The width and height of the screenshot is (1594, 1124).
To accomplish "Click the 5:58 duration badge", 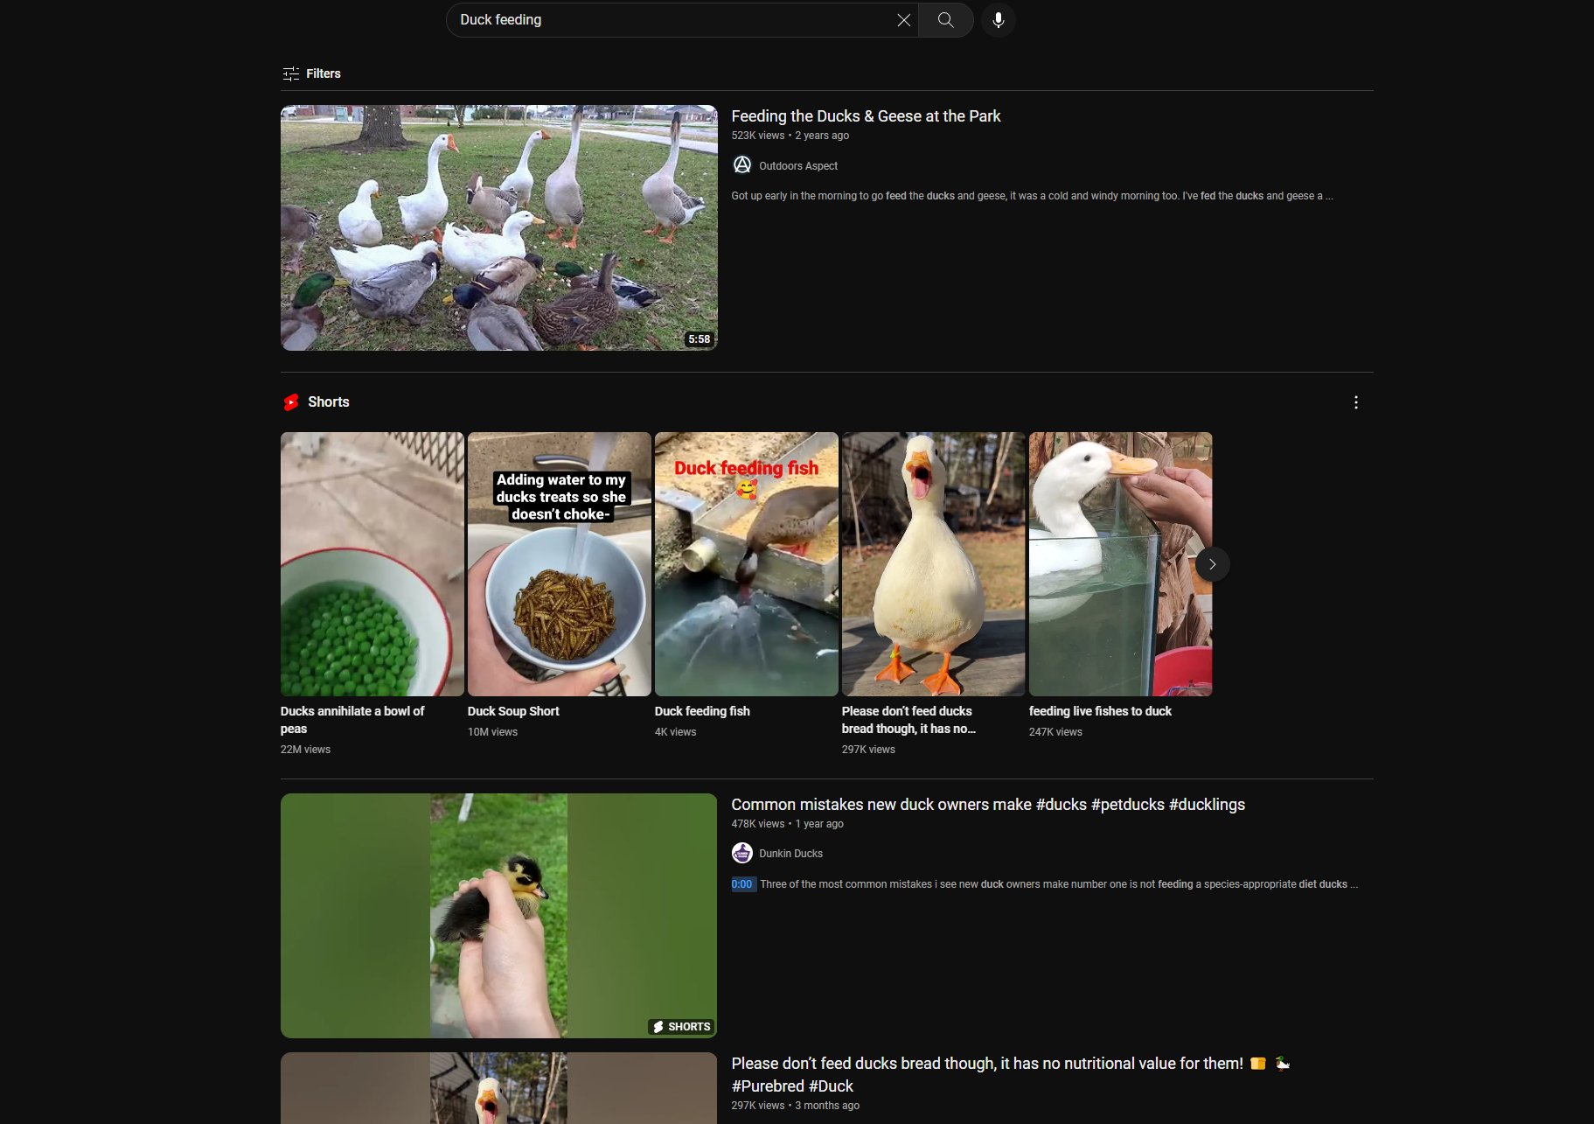I will click(699, 339).
